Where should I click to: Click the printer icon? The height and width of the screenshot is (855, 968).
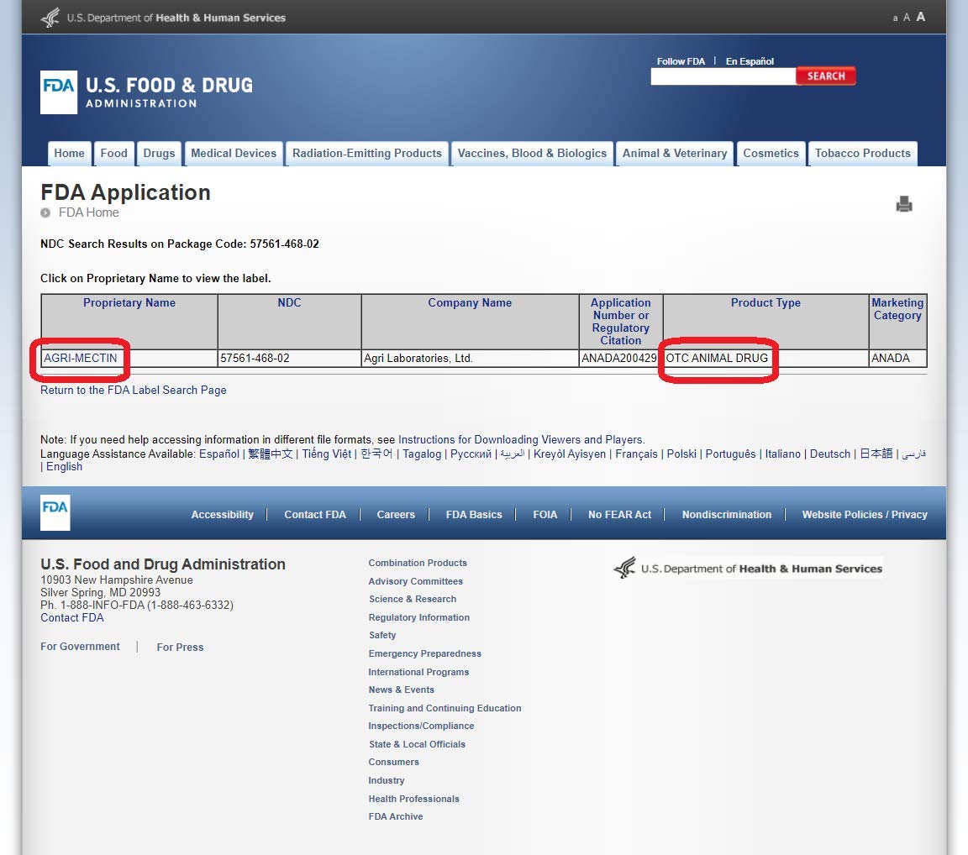[x=904, y=204]
